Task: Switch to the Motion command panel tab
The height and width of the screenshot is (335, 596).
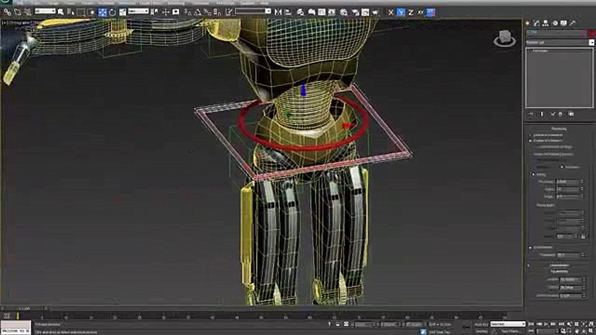Action: point(555,23)
